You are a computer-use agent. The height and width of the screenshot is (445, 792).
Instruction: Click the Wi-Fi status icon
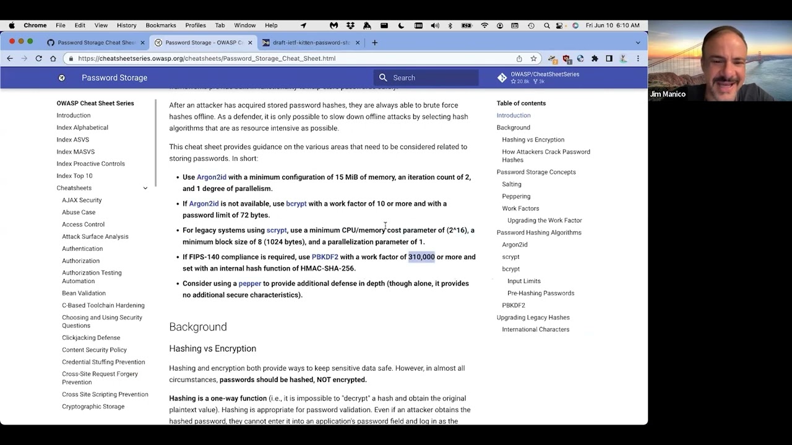pyautogui.click(x=484, y=25)
